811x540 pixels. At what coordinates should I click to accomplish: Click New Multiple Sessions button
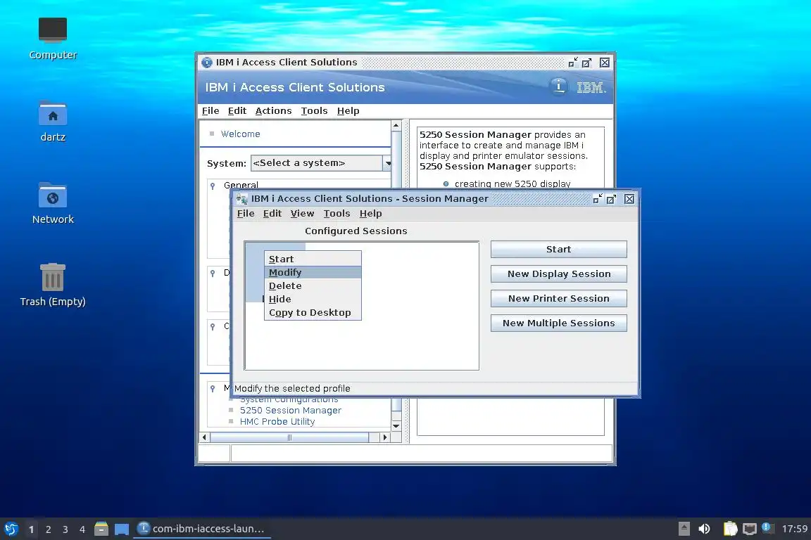pos(558,323)
